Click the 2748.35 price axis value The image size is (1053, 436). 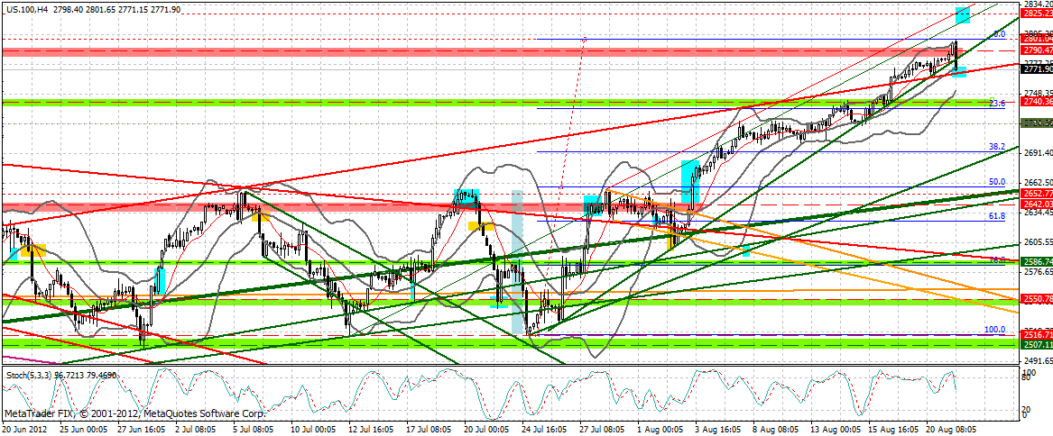click(1037, 94)
